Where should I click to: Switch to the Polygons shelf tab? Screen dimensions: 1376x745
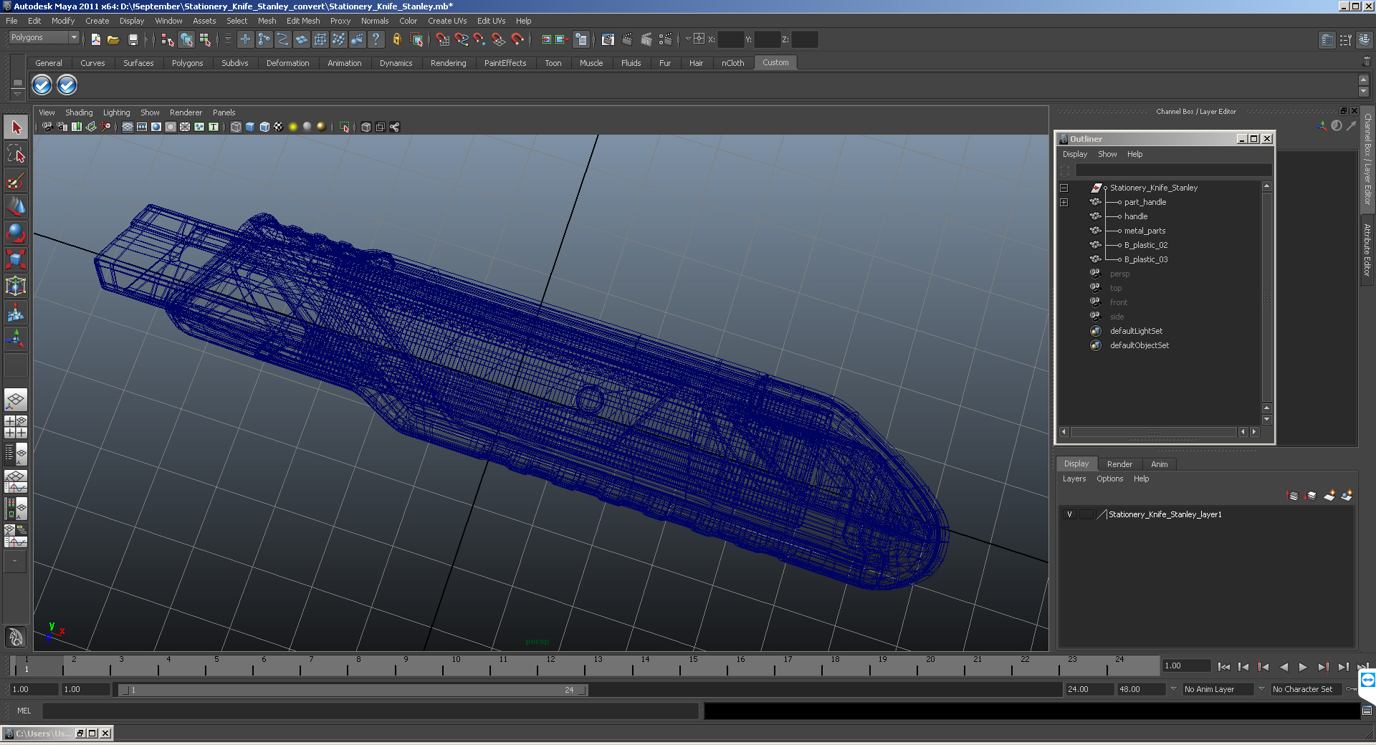187,63
